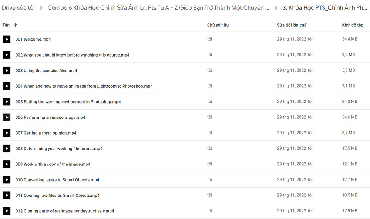Image resolution: width=370 pixels, height=219 pixels.
Task: Reverse sort order with the arrow next to Tên
Action: pos(15,25)
